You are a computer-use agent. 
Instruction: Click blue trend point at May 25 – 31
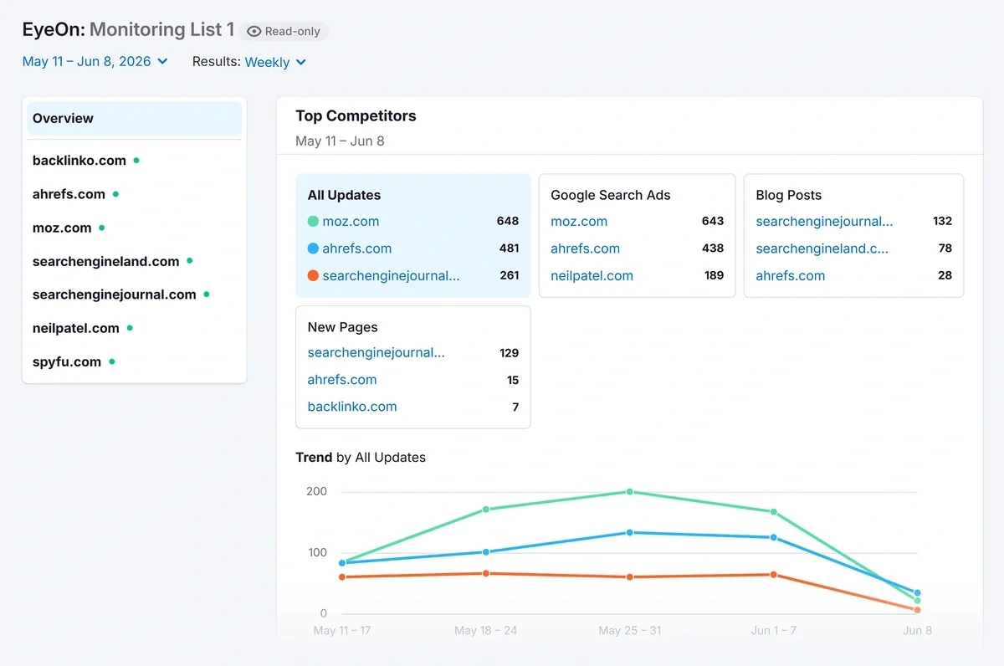(630, 532)
